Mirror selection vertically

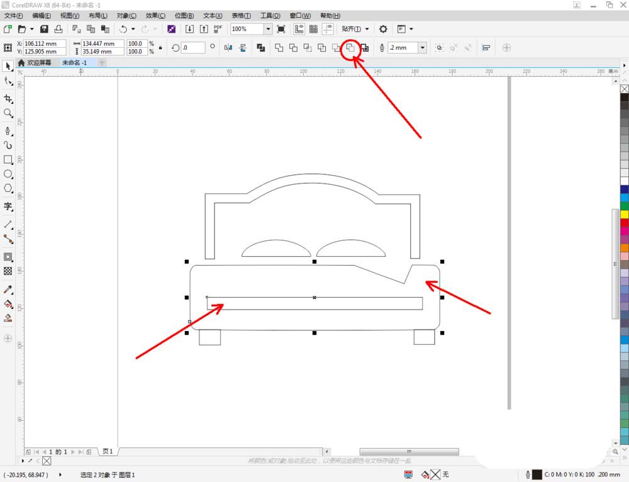243,48
